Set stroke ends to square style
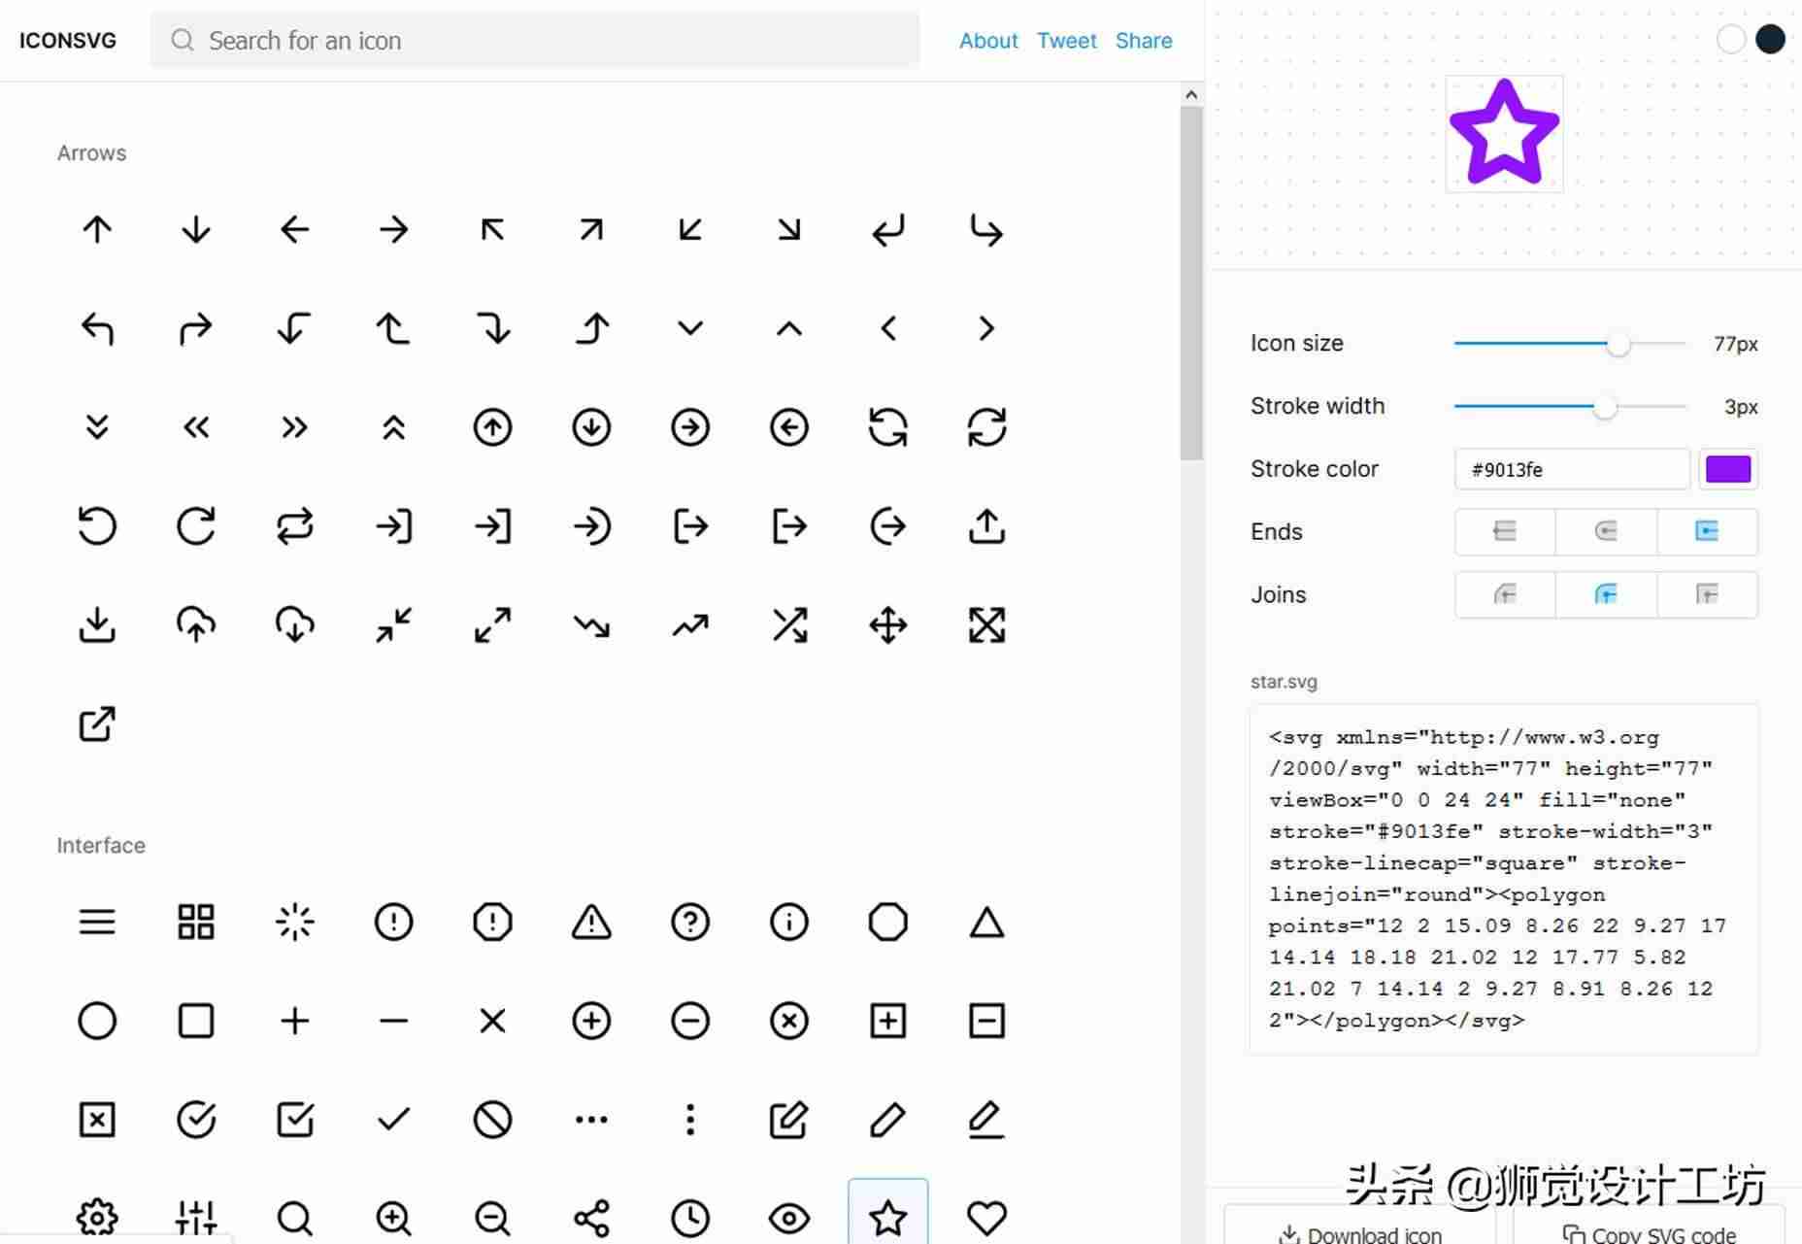 click(1707, 531)
